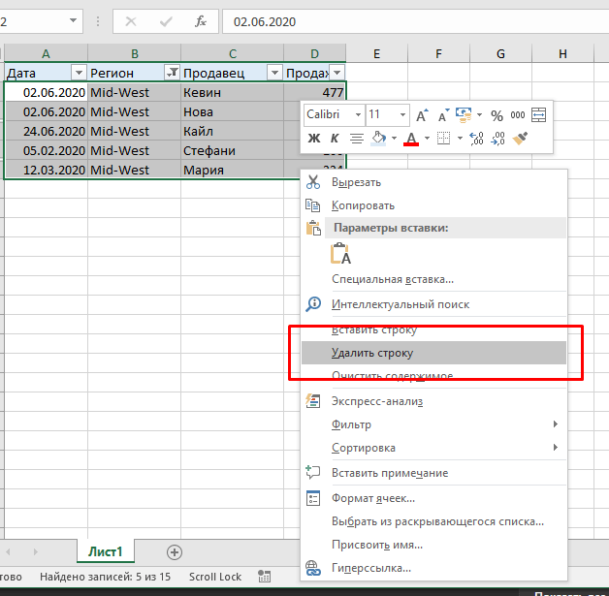Choose Очистить содержимое menu item
The image size is (609, 596).
click(434, 375)
